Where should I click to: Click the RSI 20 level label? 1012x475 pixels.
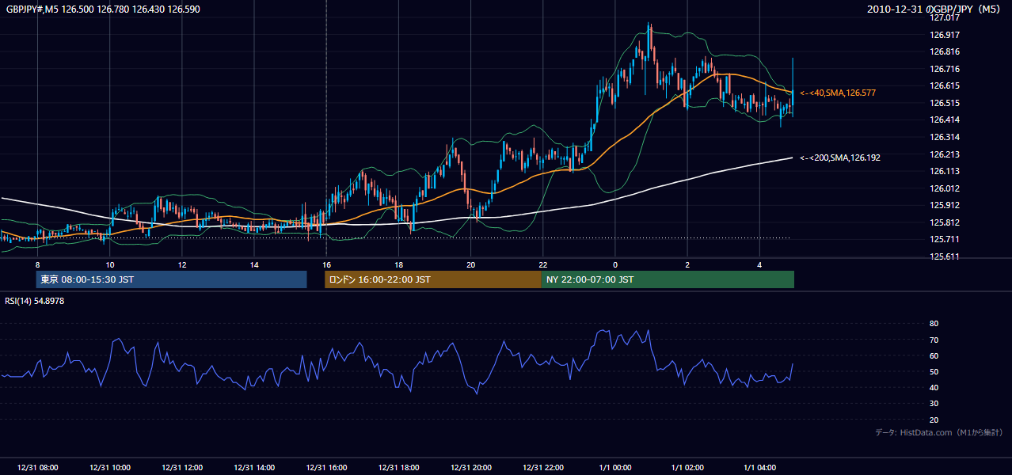pos(934,420)
